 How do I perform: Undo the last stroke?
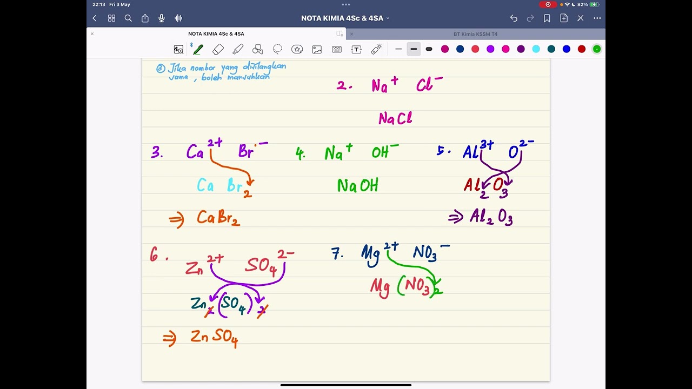[514, 18]
